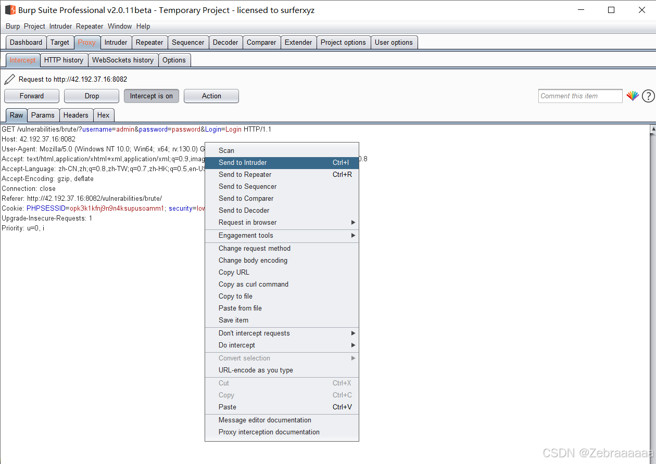Viewport: 656px width, 464px height.
Task: Open Message editor documentation
Action: pyautogui.click(x=282, y=420)
